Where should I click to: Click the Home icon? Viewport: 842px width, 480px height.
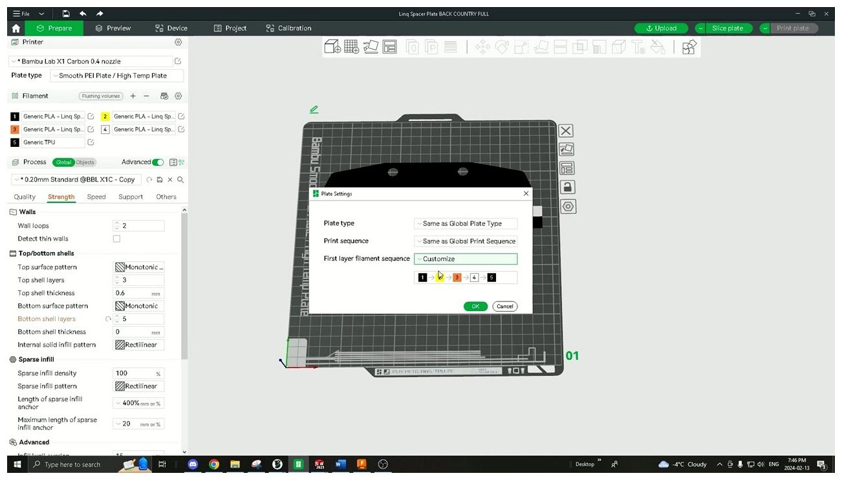[16, 28]
